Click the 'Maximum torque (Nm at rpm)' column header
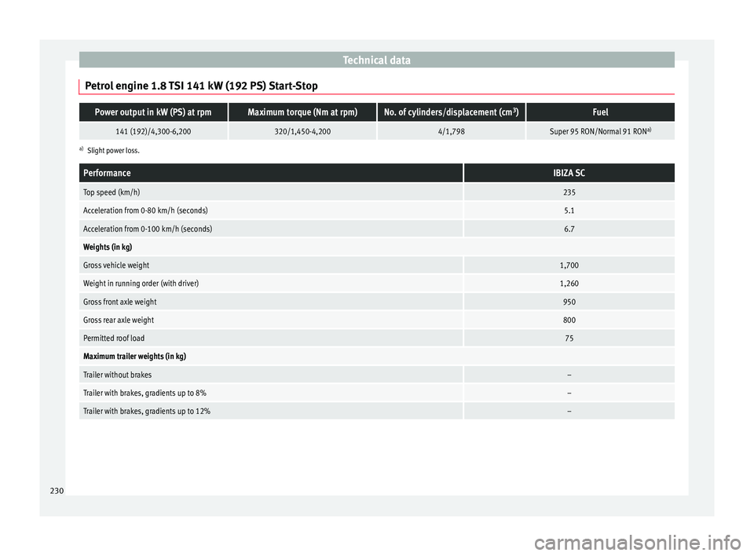The image size is (754, 556). [x=302, y=112]
